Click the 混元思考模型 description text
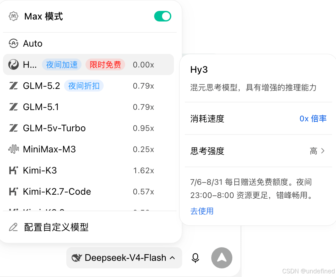The height and width of the screenshot is (277, 336). 253,88
